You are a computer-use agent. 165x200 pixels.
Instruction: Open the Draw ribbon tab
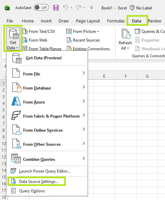pos(64,21)
